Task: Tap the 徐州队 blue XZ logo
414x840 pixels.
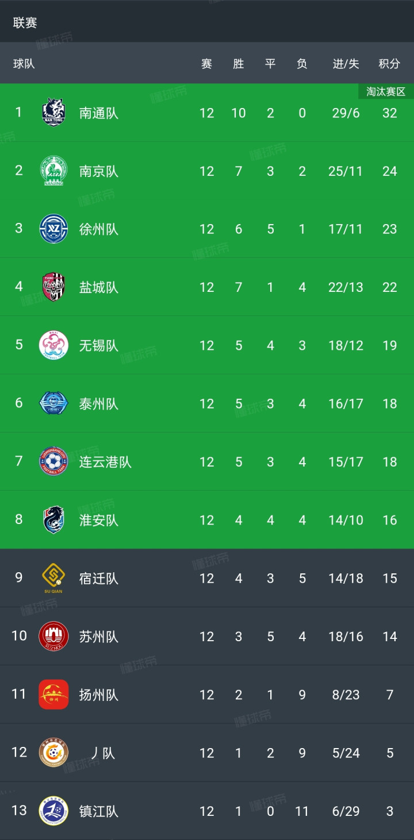Action: (53, 229)
